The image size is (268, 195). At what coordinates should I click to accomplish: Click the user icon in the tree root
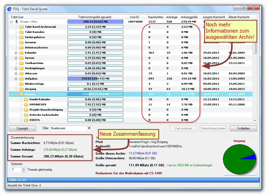(17, 22)
